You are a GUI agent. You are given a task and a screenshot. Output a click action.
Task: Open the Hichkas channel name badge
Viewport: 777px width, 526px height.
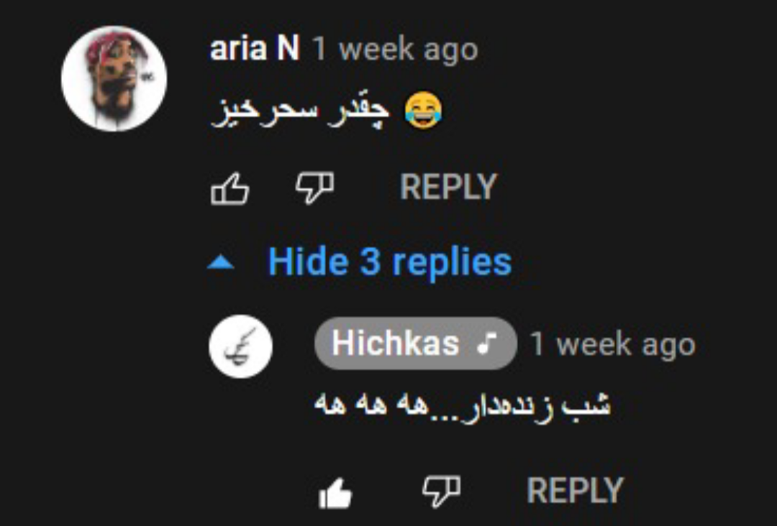(415, 343)
